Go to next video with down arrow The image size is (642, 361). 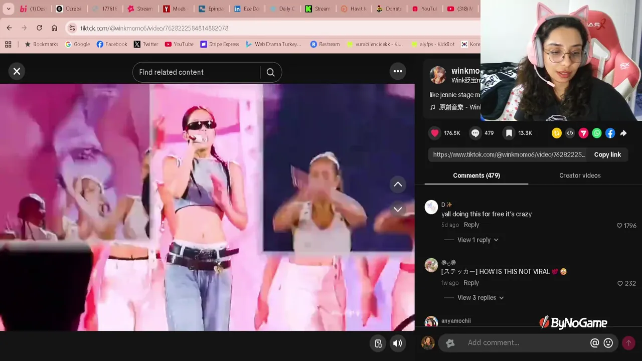point(398,209)
